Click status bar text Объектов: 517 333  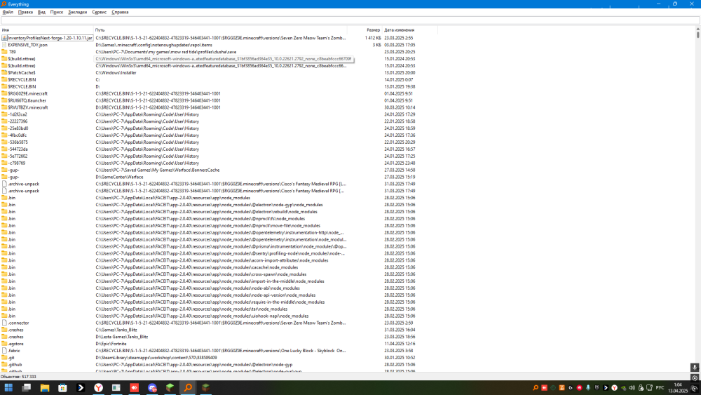click(x=18, y=377)
